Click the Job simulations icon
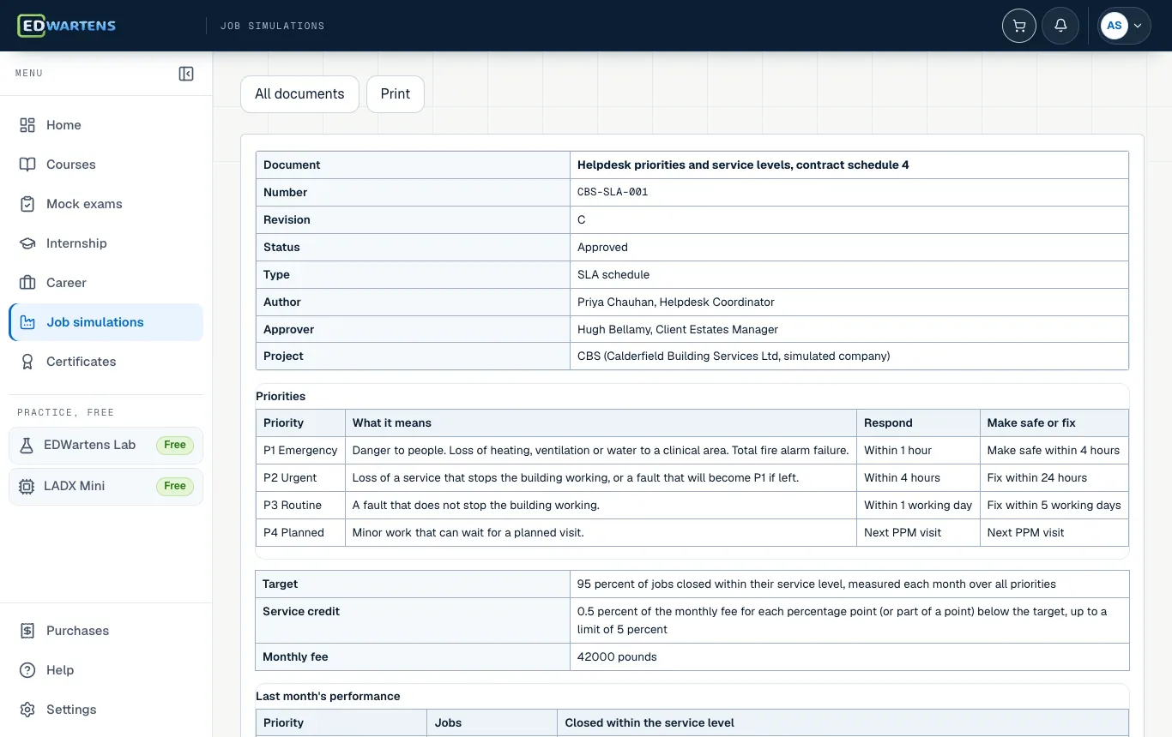Image resolution: width=1172 pixels, height=737 pixels. tap(27, 322)
